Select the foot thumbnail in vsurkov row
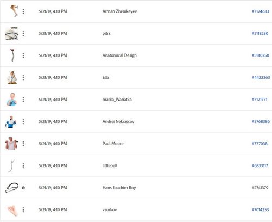 (x=12, y=211)
